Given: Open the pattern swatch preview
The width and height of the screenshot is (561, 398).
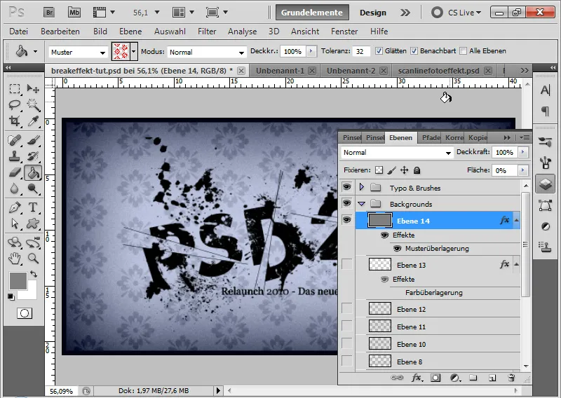Looking at the screenshot, I should (121, 51).
